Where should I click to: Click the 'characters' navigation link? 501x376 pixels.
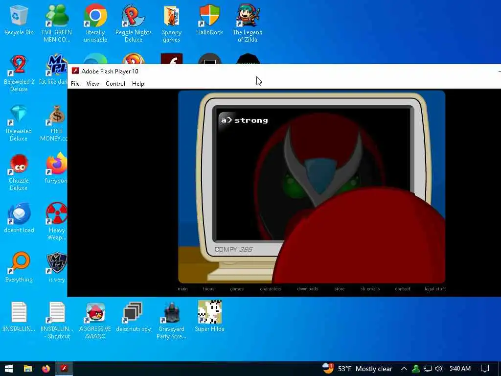coord(271,289)
